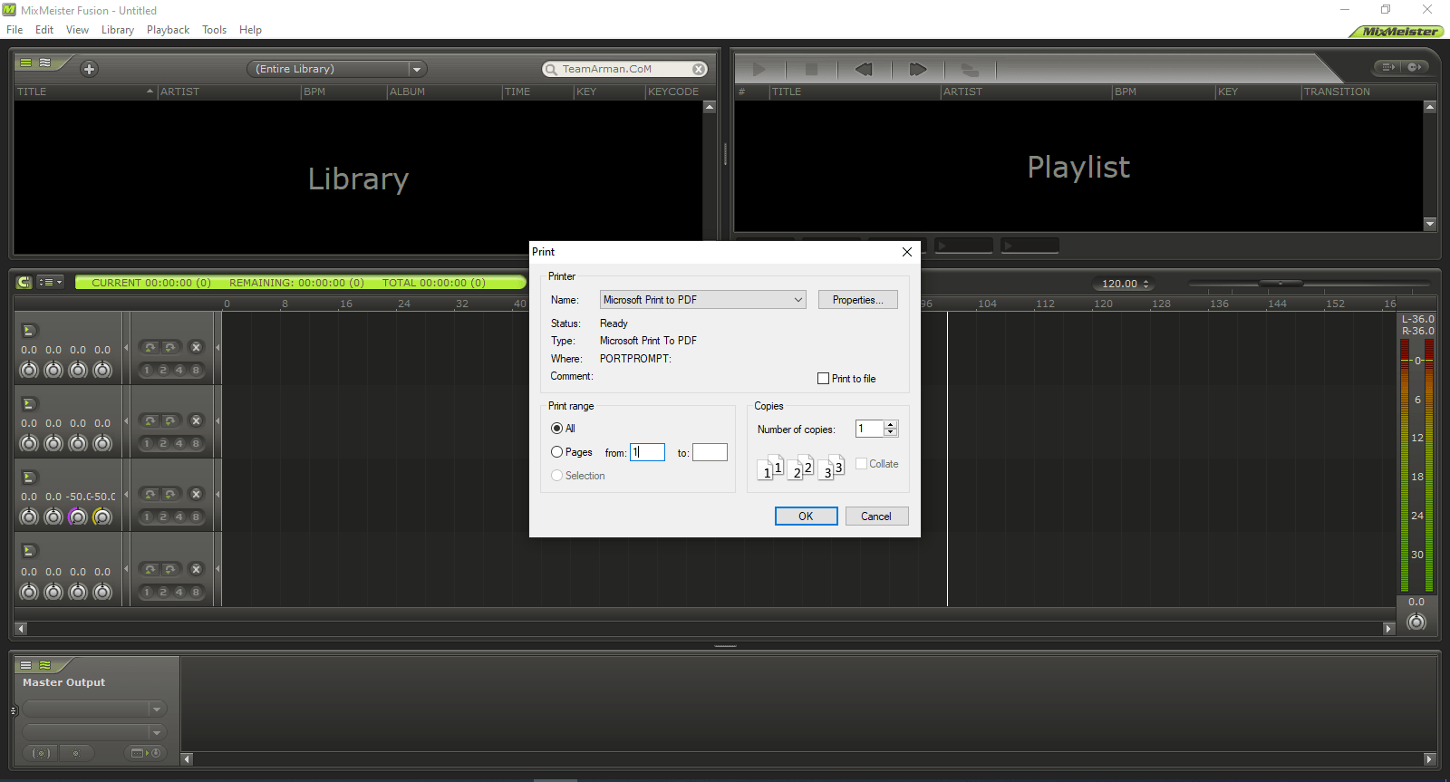Toggle the timeline loop icon
The width and height of the screenshot is (1450, 782).
24,283
